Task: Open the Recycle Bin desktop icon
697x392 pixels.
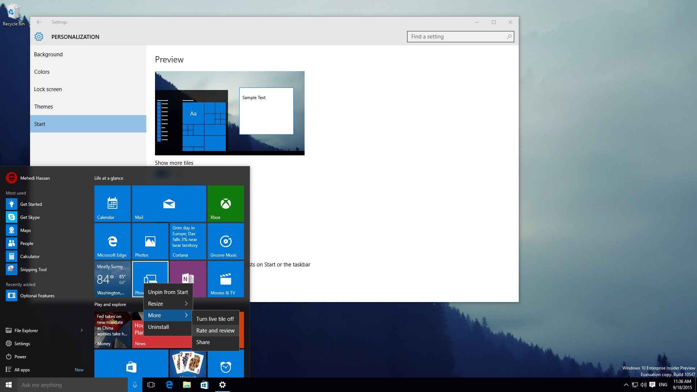Action: [x=13, y=15]
